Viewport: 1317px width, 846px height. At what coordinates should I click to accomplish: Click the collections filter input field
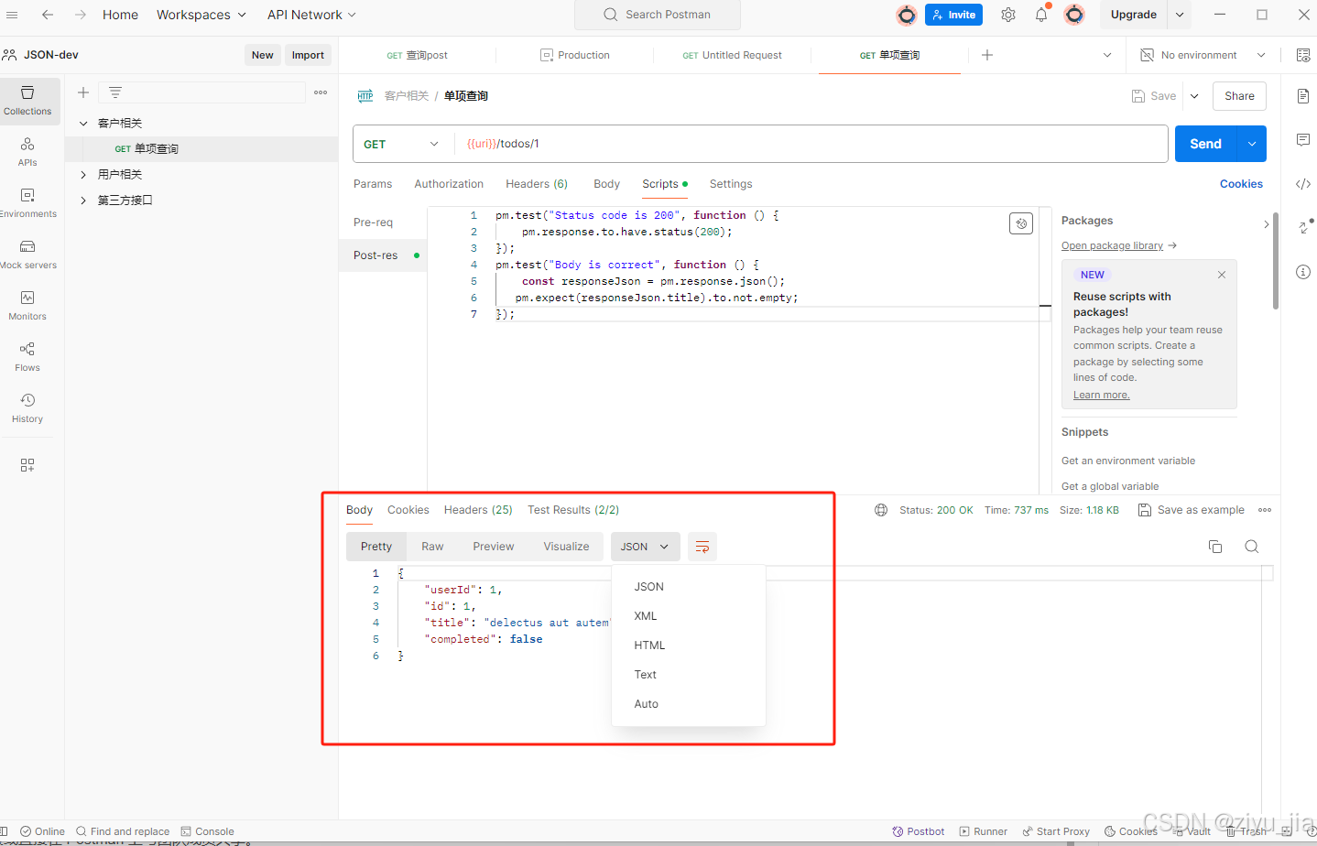point(201,92)
